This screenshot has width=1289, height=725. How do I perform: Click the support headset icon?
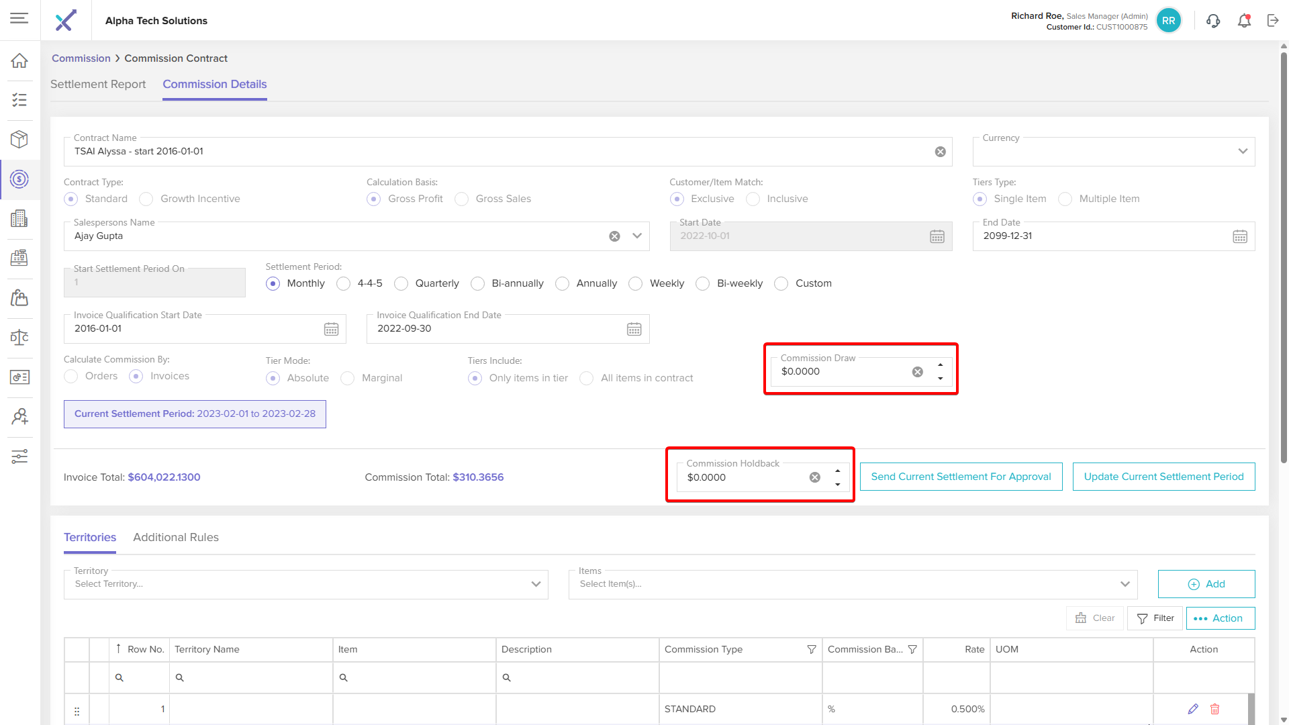point(1213,21)
